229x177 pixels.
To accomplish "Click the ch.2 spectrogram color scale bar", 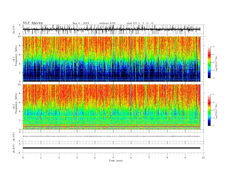I will (209, 110).
